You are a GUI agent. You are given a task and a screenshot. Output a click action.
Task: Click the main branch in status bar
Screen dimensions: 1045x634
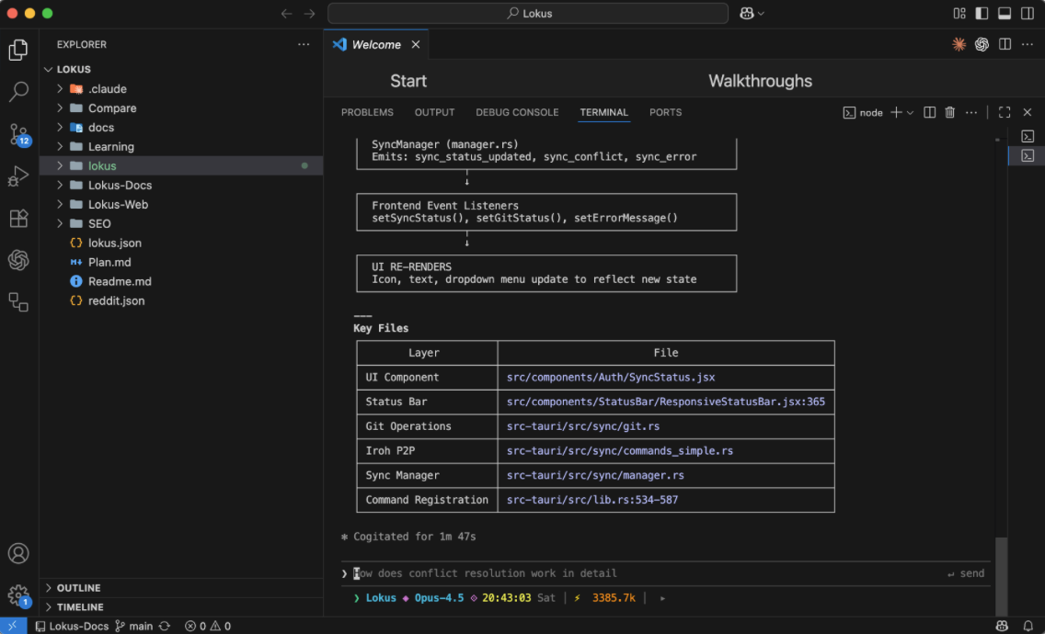[134, 626]
